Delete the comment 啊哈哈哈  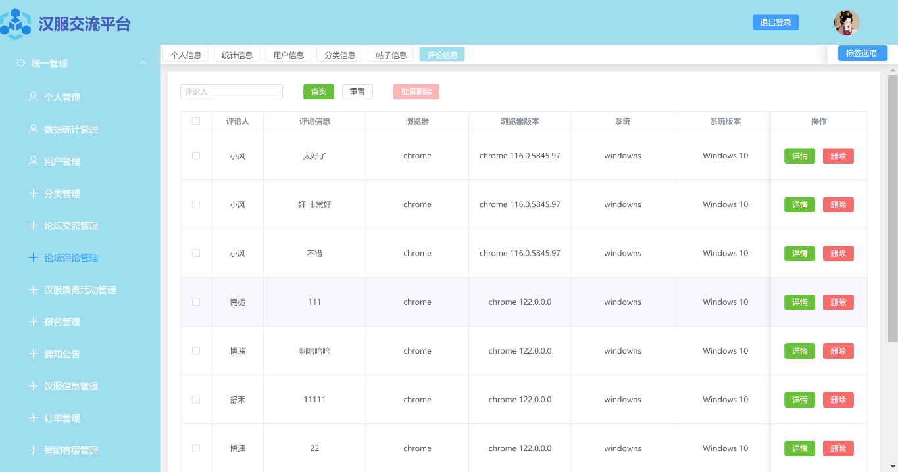(838, 350)
